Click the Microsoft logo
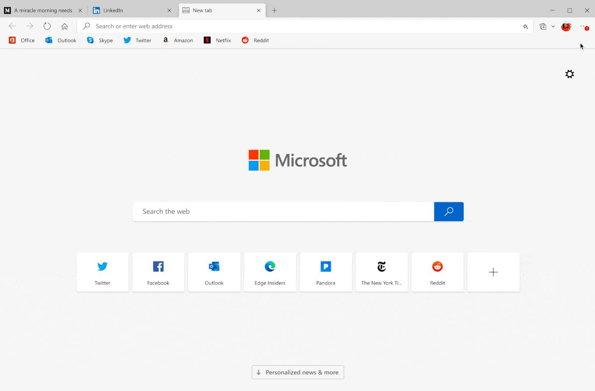 [297, 160]
